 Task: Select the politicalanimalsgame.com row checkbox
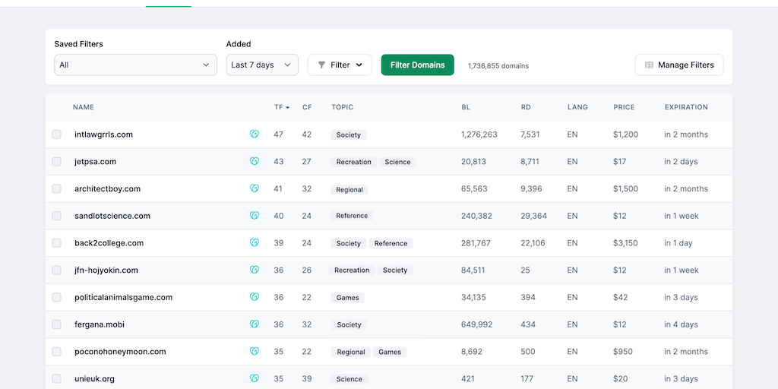(57, 298)
